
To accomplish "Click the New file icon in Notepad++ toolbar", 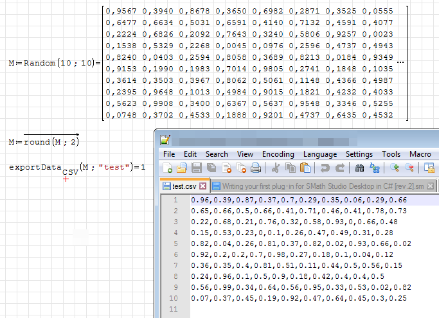I will pos(168,169).
